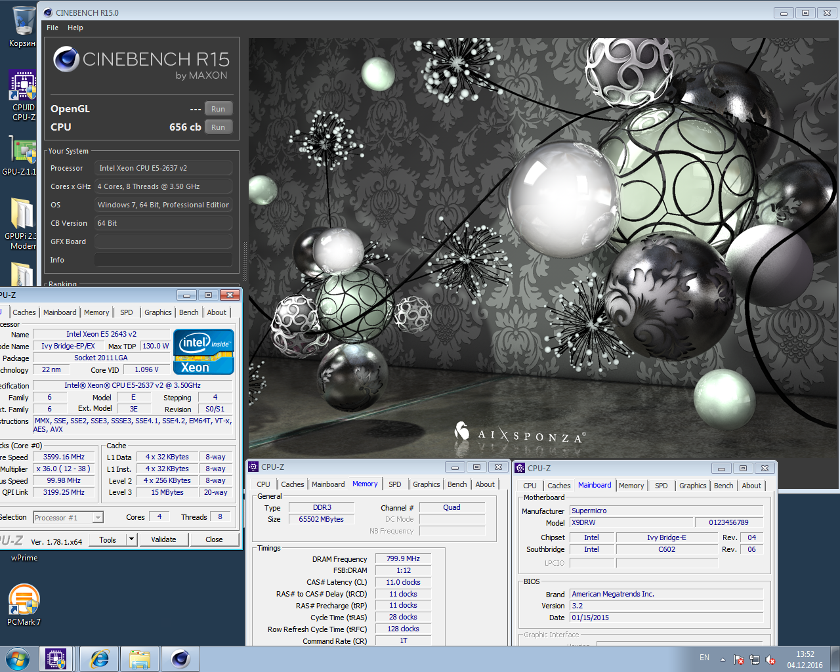This screenshot has width=840, height=672.
Task: Select About tab in middle CPU-Z window
Action: coord(485,484)
